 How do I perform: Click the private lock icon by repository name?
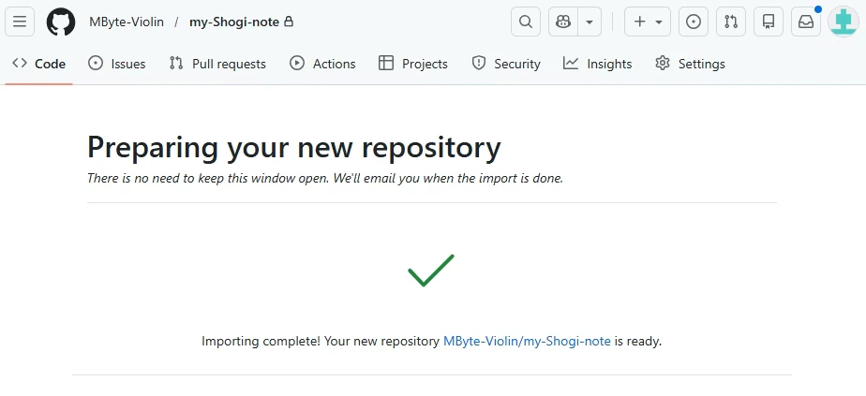pyautogui.click(x=289, y=22)
